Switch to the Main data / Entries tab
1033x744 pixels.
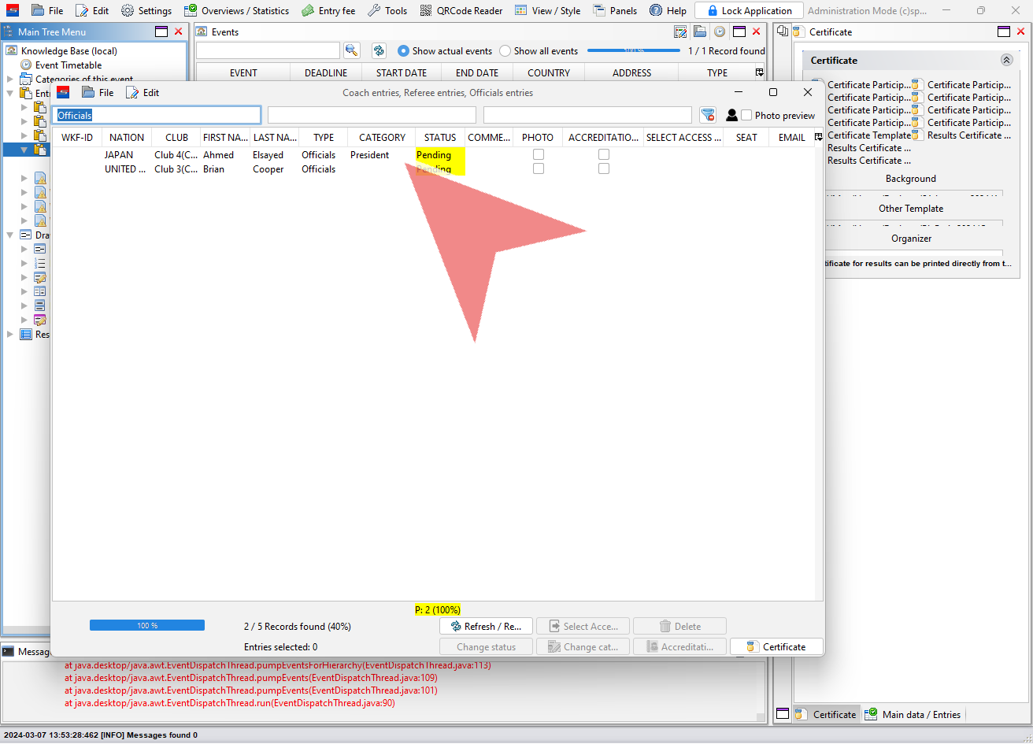913,714
